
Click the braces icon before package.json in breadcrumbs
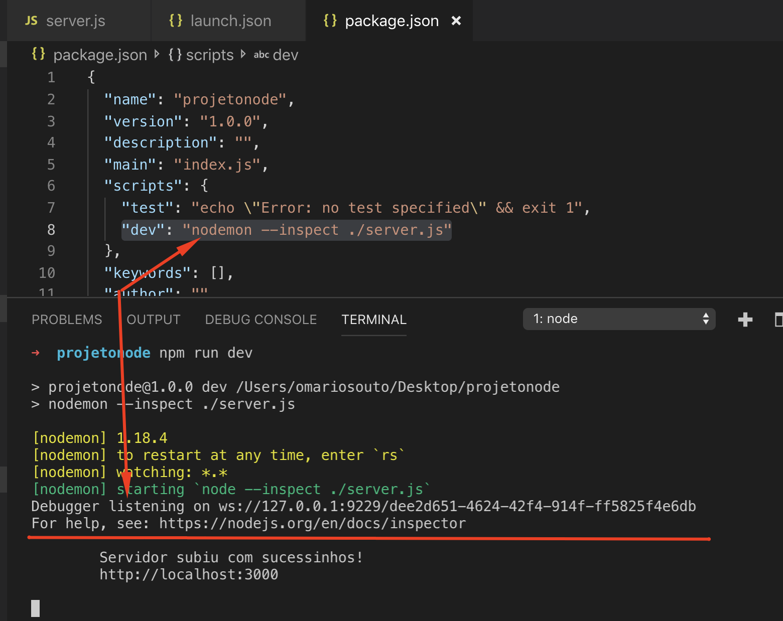[38, 54]
